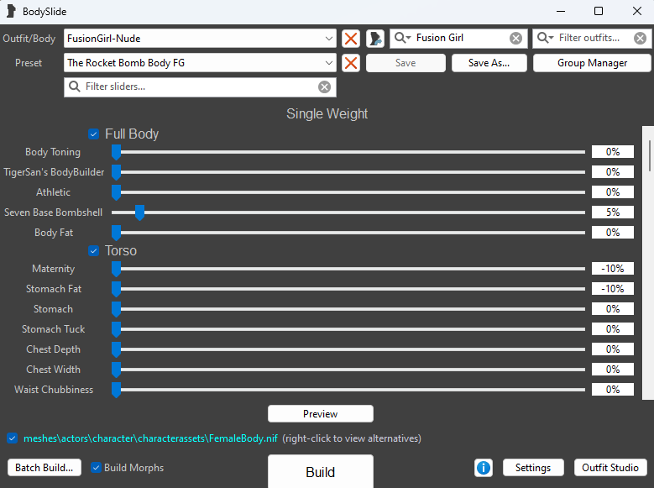Uncheck the Full Body category

(x=93, y=134)
